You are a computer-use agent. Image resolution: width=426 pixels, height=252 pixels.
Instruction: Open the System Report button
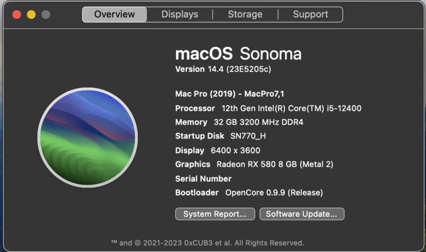215,214
